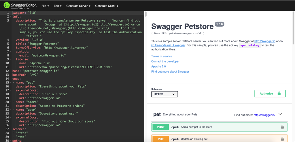
Task: Click the lock icon on POST /pet
Action: (282, 127)
